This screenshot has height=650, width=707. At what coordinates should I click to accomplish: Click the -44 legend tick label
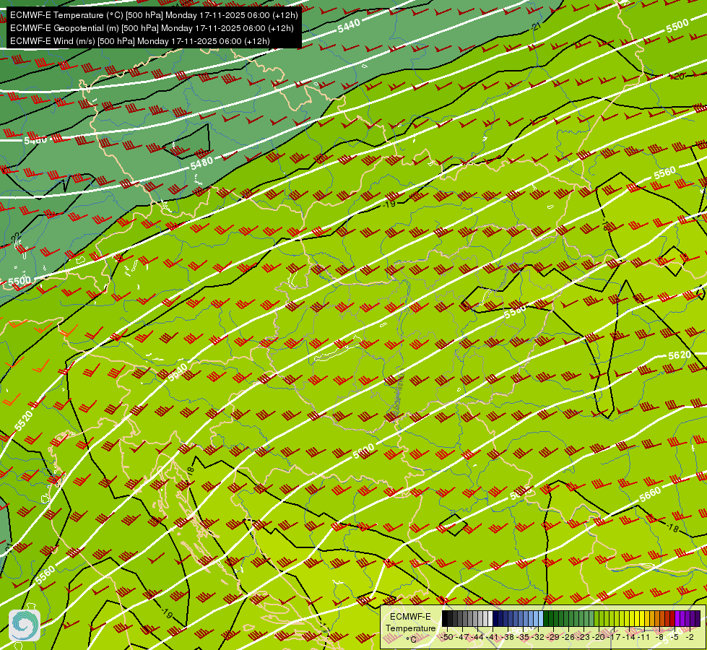[x=477, y=637]
